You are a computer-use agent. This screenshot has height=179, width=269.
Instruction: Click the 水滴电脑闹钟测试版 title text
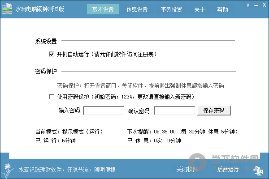click(40, 9)
